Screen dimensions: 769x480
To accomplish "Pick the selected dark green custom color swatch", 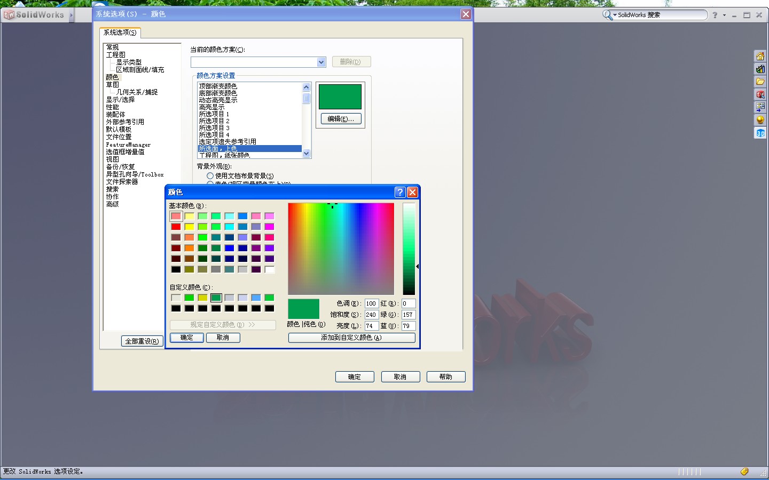I will coord(216,298).
